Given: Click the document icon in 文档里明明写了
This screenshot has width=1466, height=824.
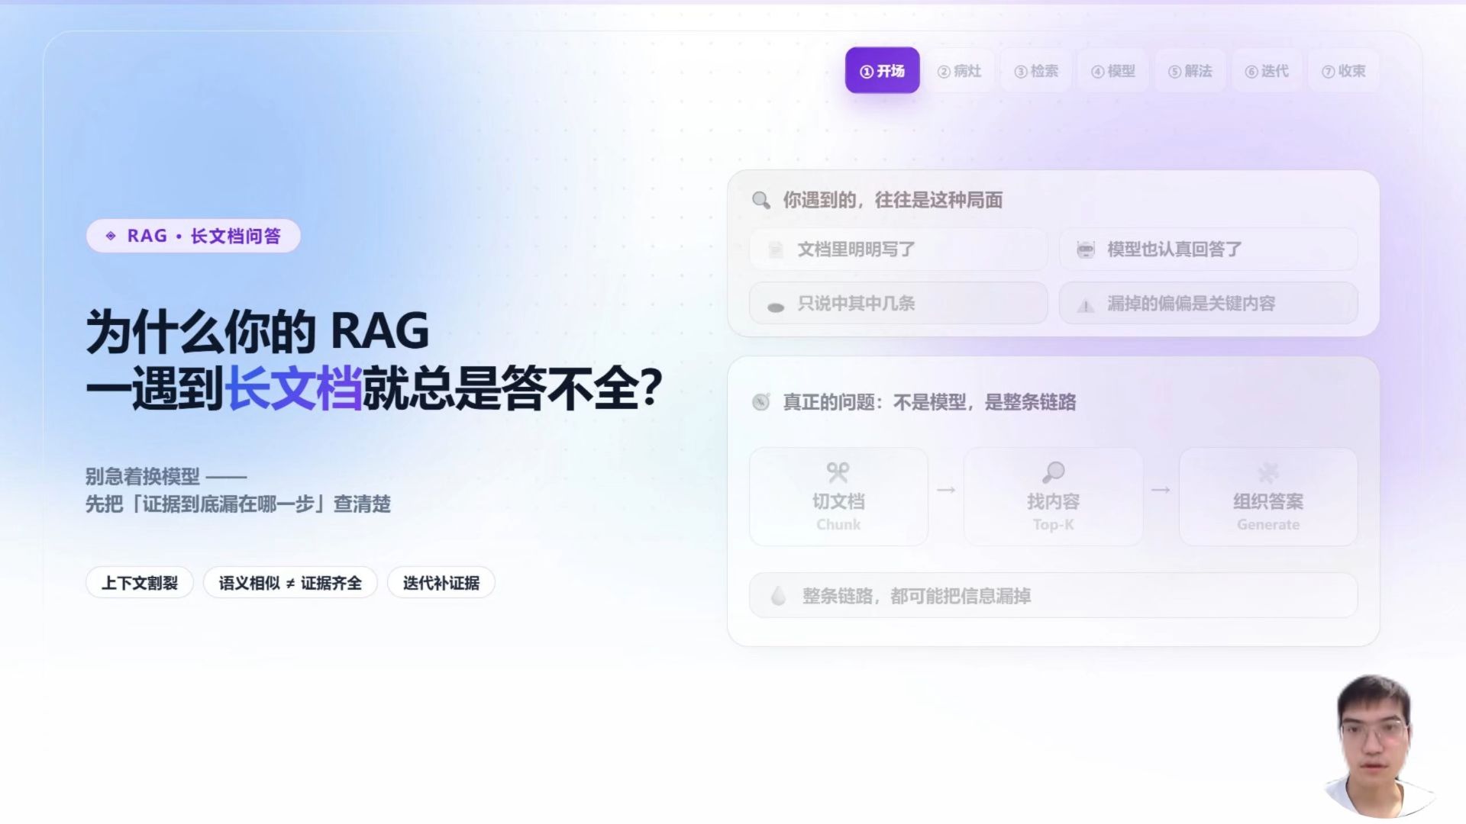Looking at the screenshot, I should click(776, 249).
